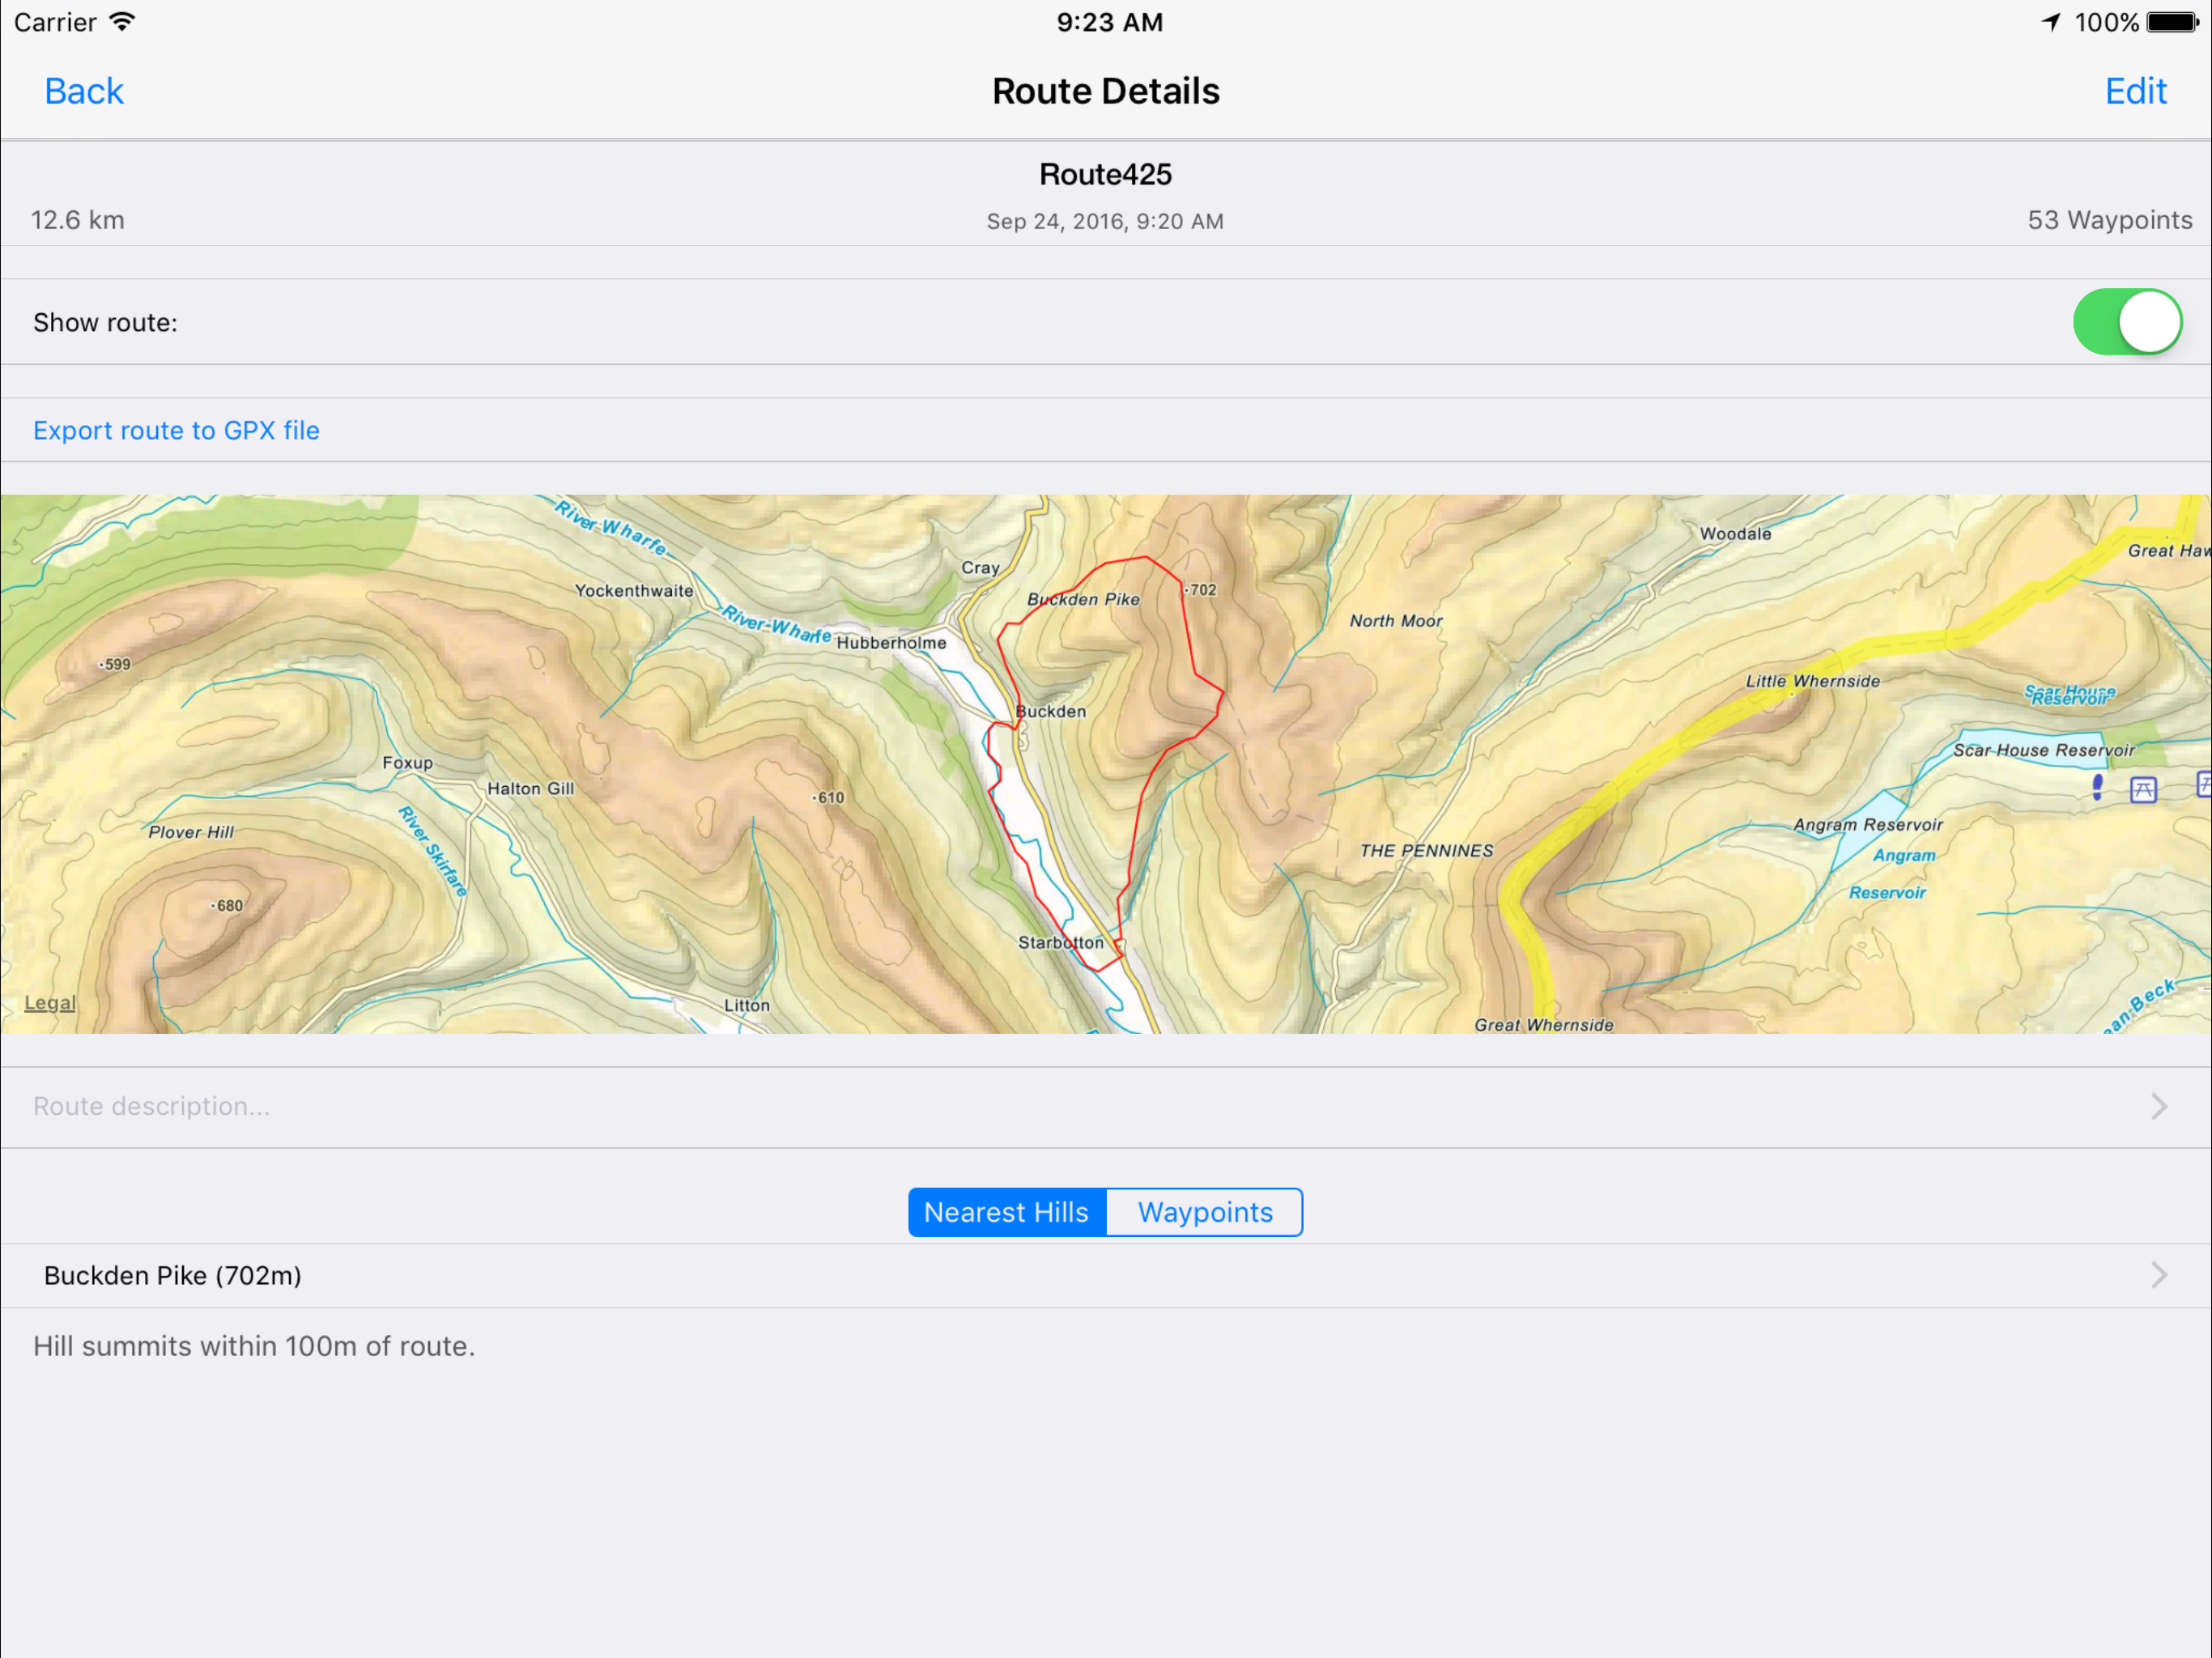Tap the Yockenthwaite label on the map
The width and height of the screenshot is (2212, 1658).
[x=634, y=590]
